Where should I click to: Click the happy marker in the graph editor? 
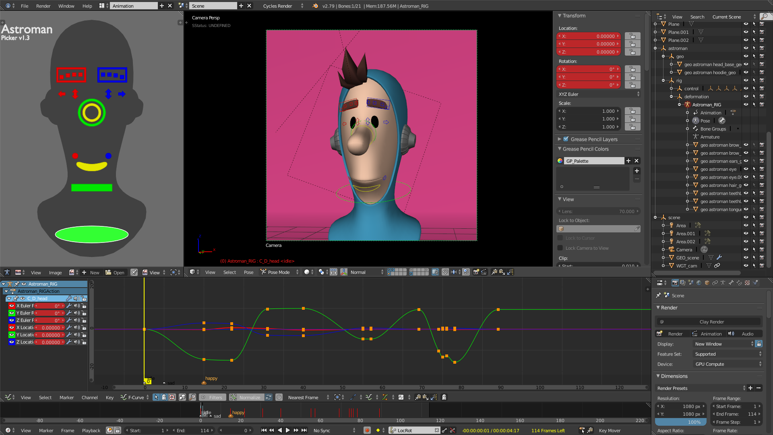pyautogui.click(x=204, y=382)
